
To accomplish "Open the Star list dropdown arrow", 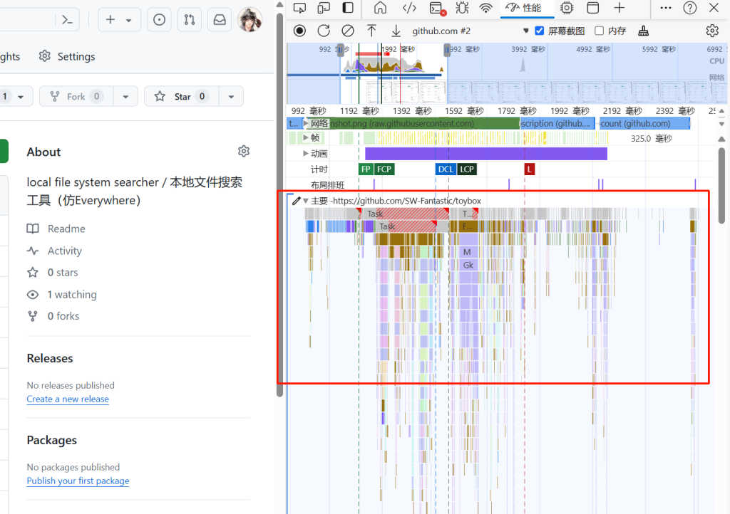I will (x=231, y=97).
